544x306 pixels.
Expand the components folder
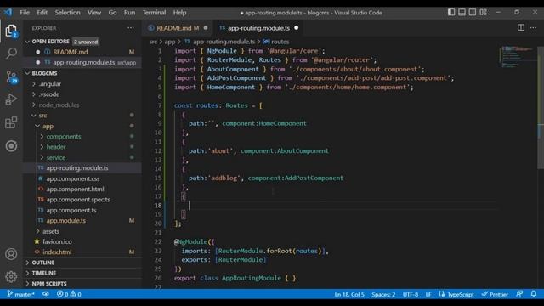coord(82,136)
